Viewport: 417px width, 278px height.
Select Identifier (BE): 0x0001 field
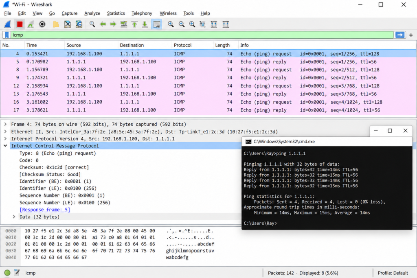click(55, 181)
